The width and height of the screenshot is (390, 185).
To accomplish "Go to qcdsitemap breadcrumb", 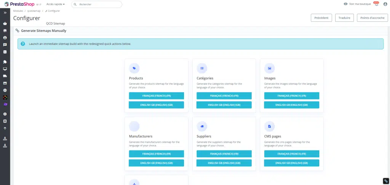I will [x=34, y=11].
